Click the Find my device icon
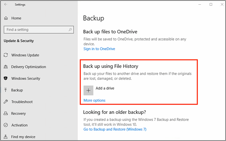226x141 pixels. (x=6, y=137)
